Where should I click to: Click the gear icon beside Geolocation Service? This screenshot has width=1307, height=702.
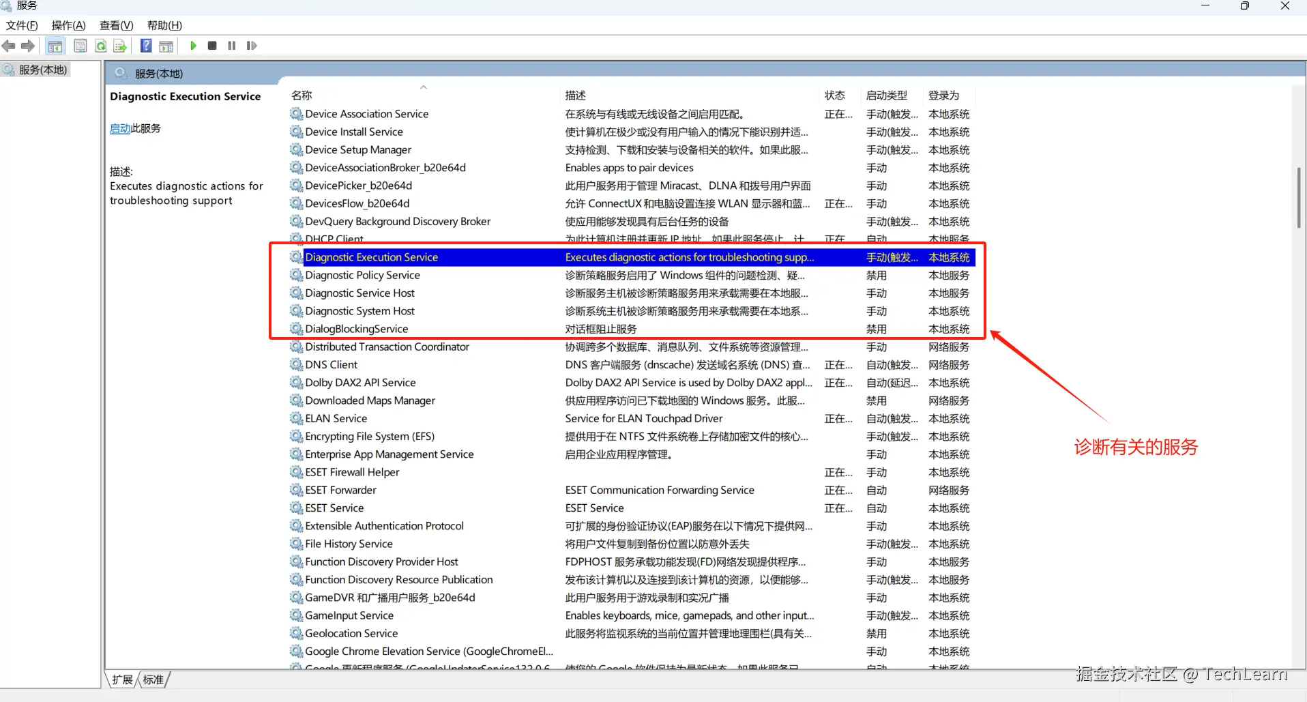[x=296, y=633]
